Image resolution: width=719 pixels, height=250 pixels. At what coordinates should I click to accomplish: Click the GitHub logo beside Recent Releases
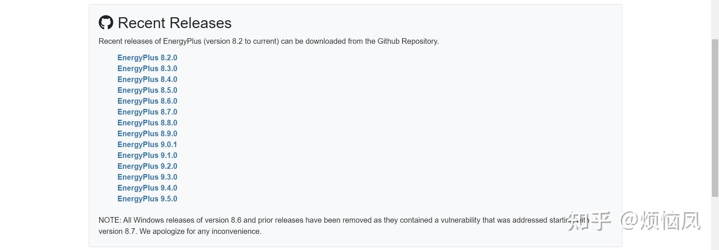click(106, 22)
